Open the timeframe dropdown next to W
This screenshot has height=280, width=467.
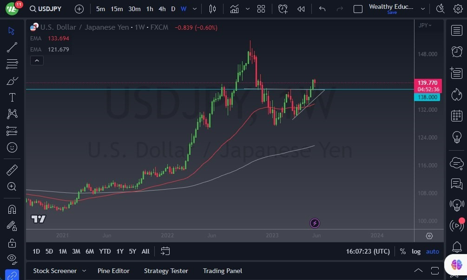pyautogui.click(x=194, y=9)
